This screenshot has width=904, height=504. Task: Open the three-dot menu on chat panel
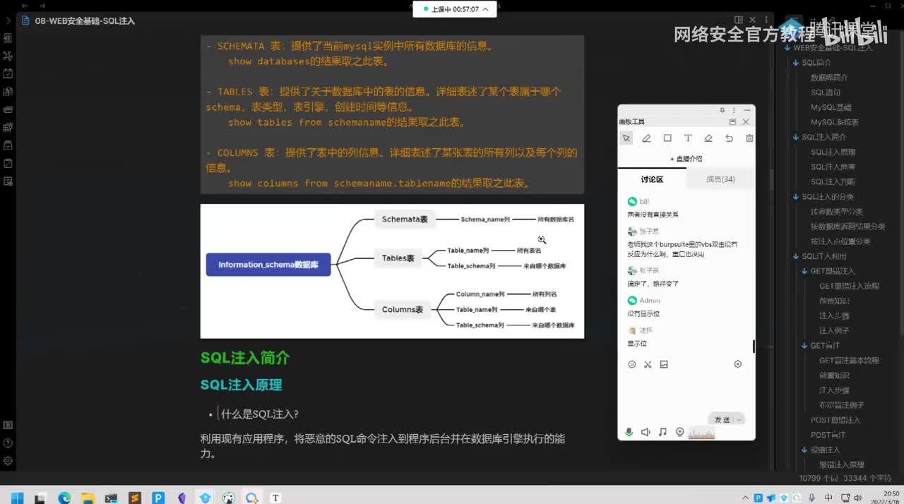tap(734, 111)
